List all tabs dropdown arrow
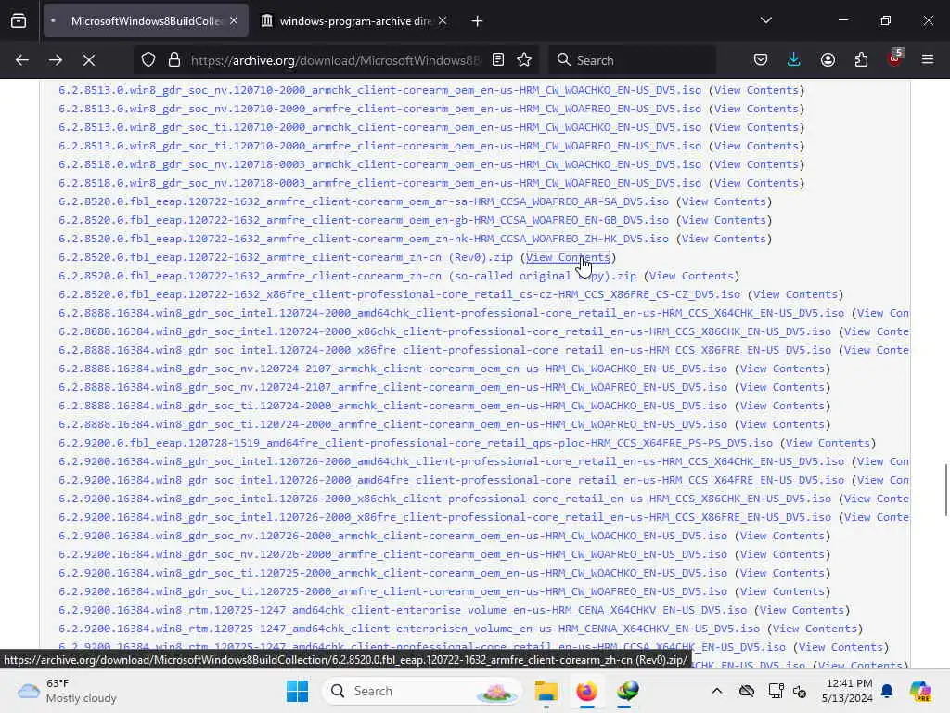The image size is (950, 713). point(766,20)
